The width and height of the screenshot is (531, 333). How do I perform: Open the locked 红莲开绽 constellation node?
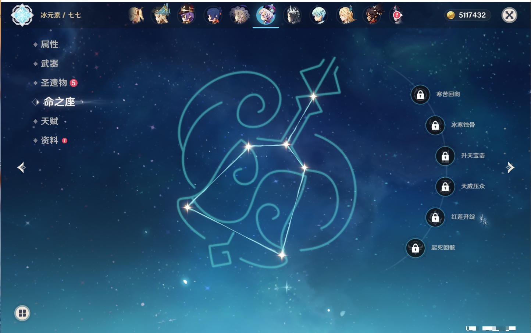435,217
